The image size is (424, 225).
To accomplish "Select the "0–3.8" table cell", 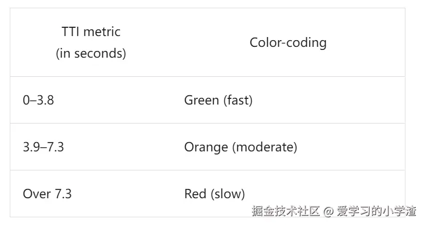I will tap(38, 100).
